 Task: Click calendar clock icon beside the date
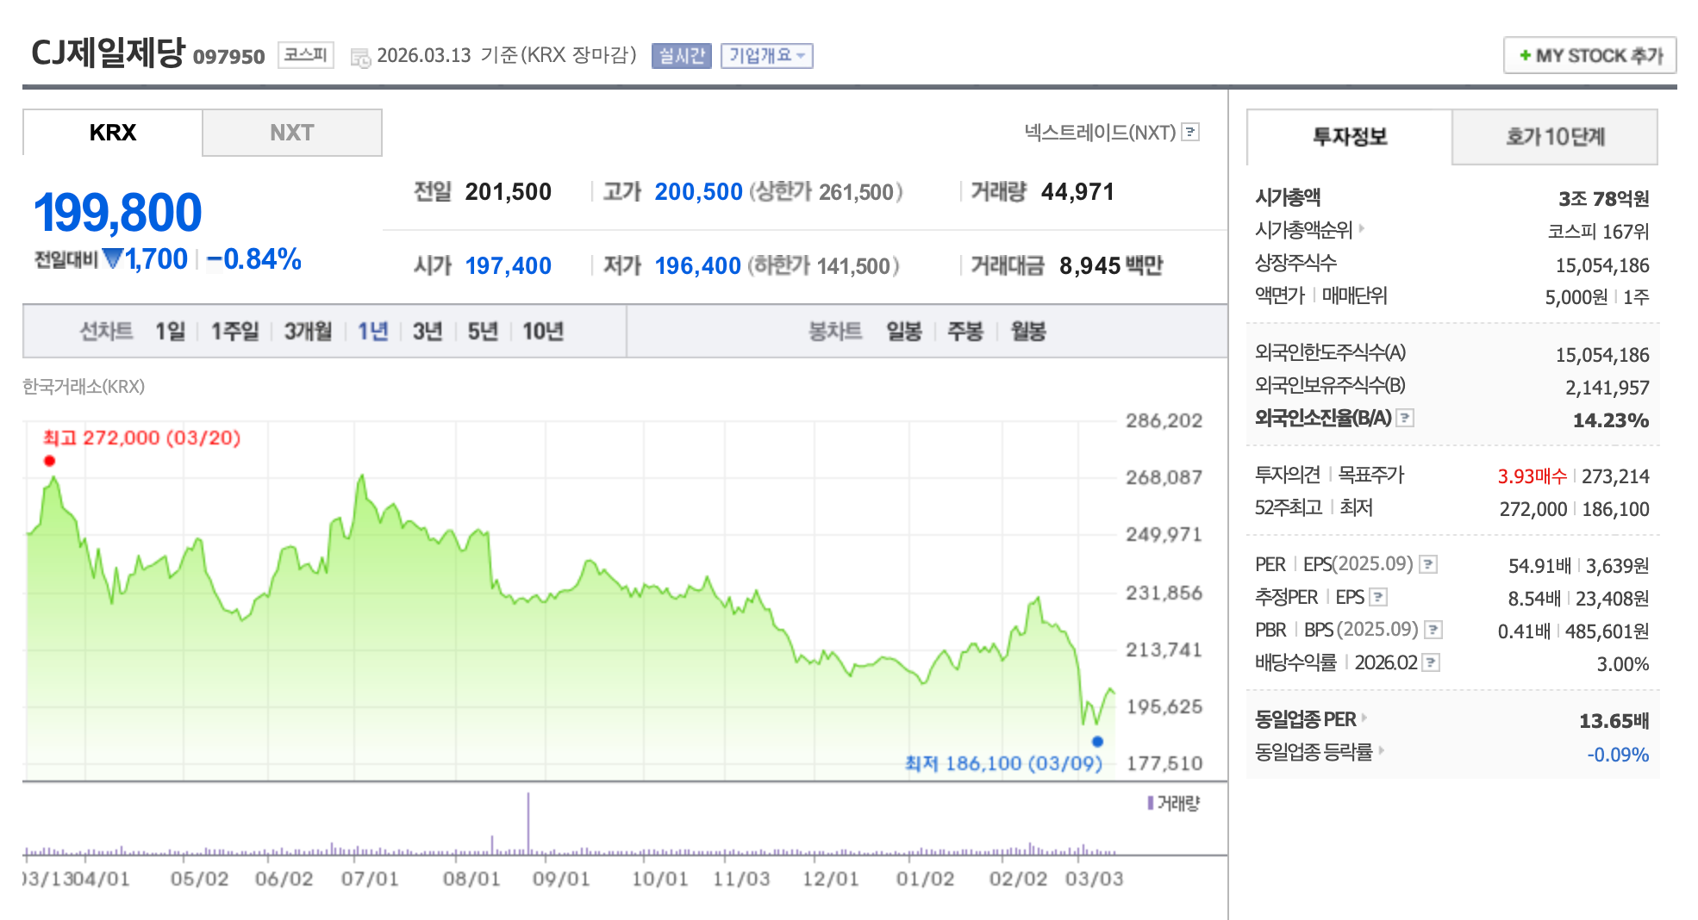pyautogui.click(x=360, y=57)
